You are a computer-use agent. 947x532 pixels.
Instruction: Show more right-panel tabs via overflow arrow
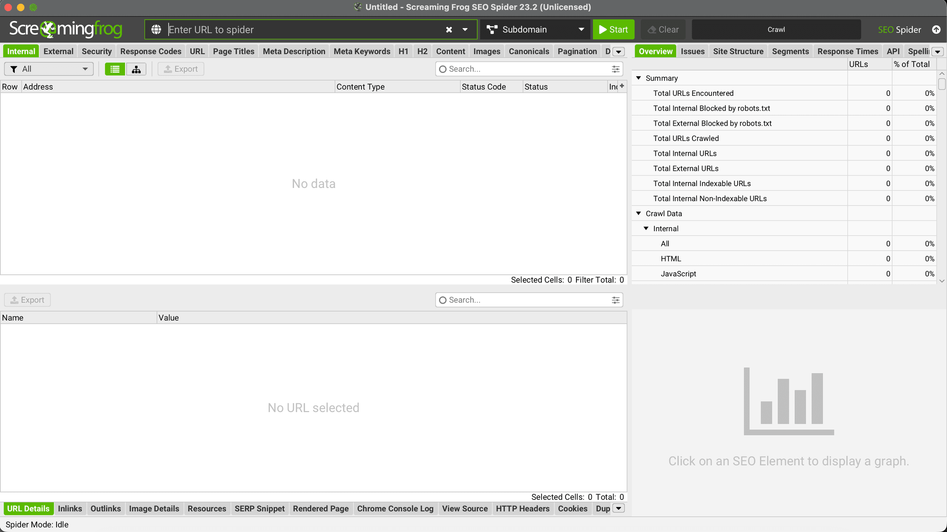pyautogui.click(x=937, y=52)
